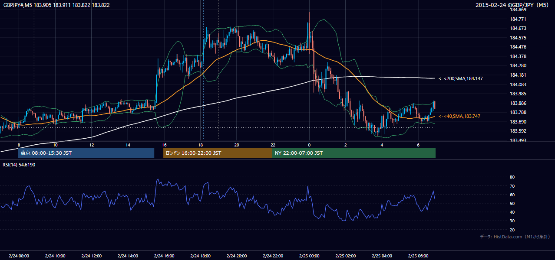Click the London 16:00-22:00 JST session bar
Viewport: 555px width, 260px height.
(218, 153)
